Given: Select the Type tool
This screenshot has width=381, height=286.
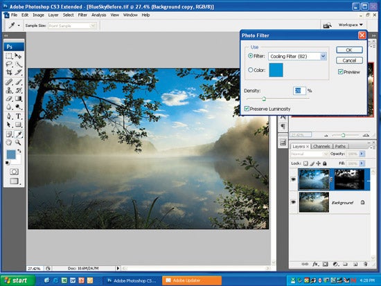Looking at the screenshot, I should coord(18,116).
